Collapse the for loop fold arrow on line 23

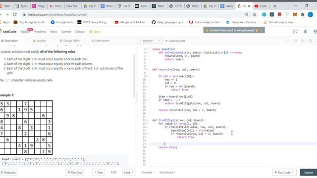(147, 124)
